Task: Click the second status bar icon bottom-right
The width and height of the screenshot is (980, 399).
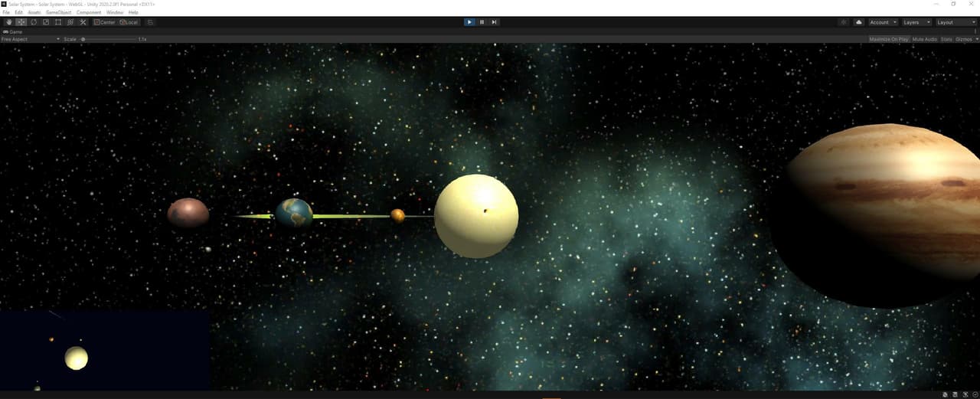Action: tap(955, 394)
